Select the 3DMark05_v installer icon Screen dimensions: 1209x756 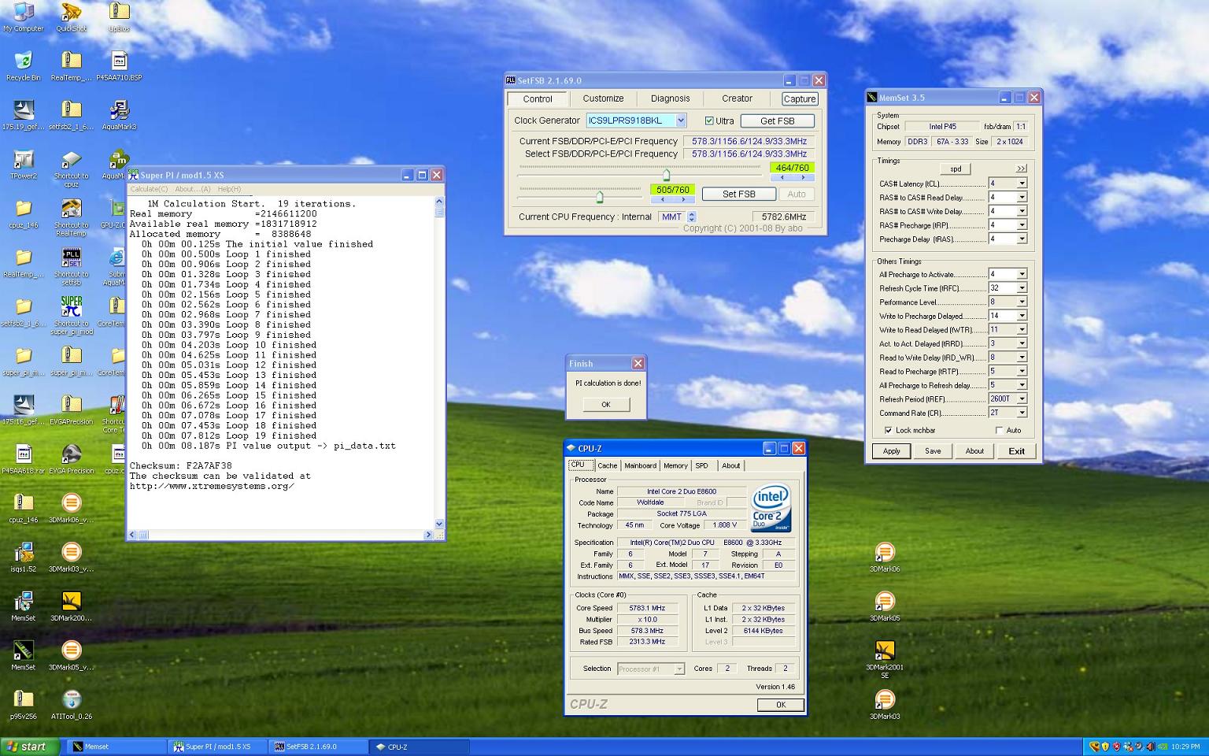click(x=72, y=655)
